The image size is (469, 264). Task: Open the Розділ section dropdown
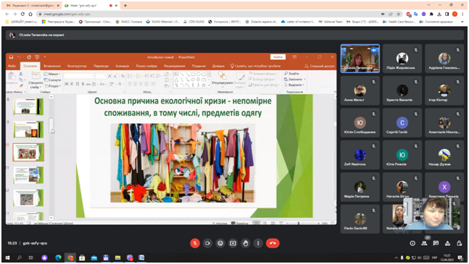tap(53, 85)
